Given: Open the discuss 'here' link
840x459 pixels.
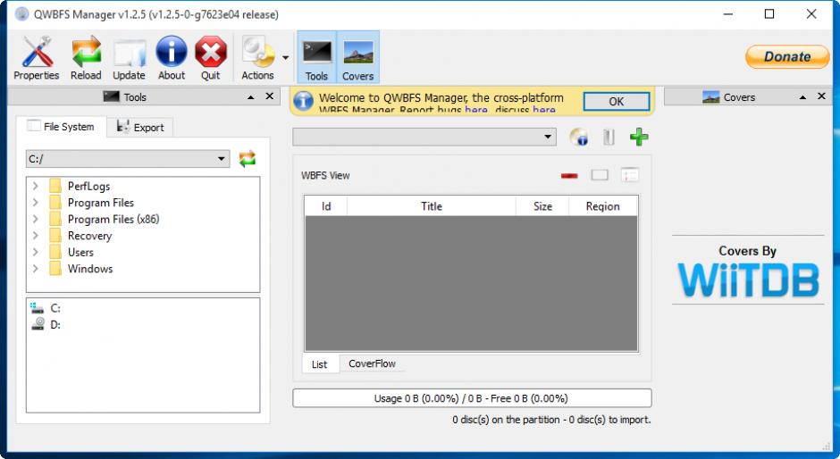Looking at the screenshot, I should point(543,110).
